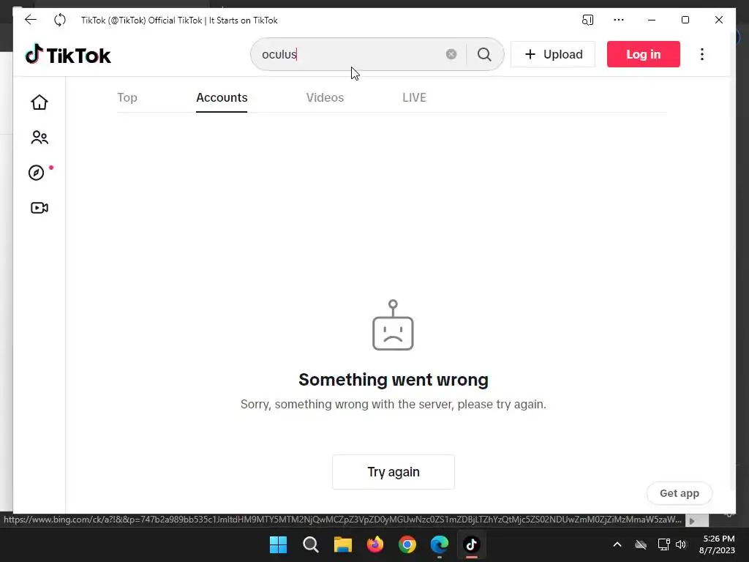
Task: Launch File Explorer from the taskbar
Action: 342,544
